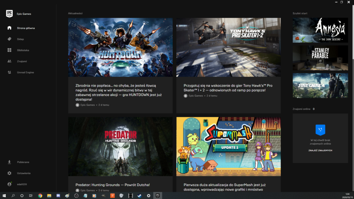The image size is (354, 199).
Task: Open taskbar search magnifier
Action: click(13, 196)
